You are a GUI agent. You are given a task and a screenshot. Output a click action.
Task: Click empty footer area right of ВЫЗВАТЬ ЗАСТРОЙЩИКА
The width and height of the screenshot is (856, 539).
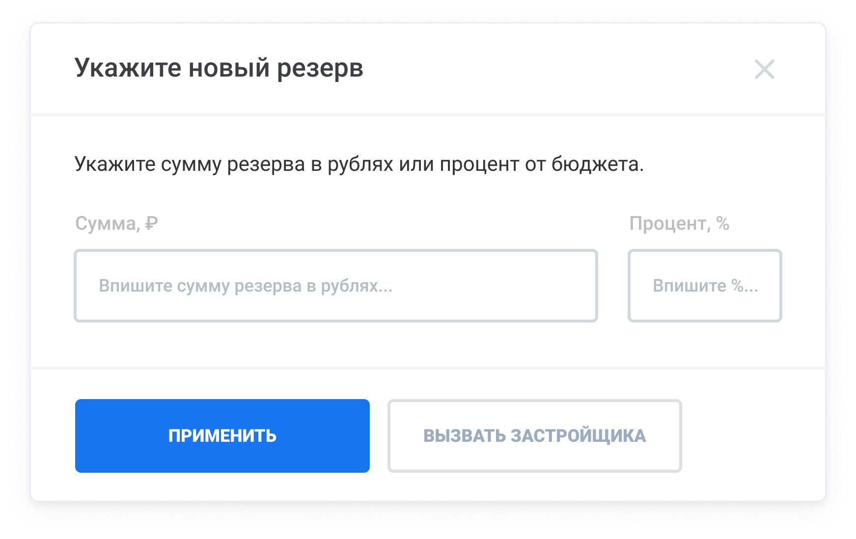[751, 435]
